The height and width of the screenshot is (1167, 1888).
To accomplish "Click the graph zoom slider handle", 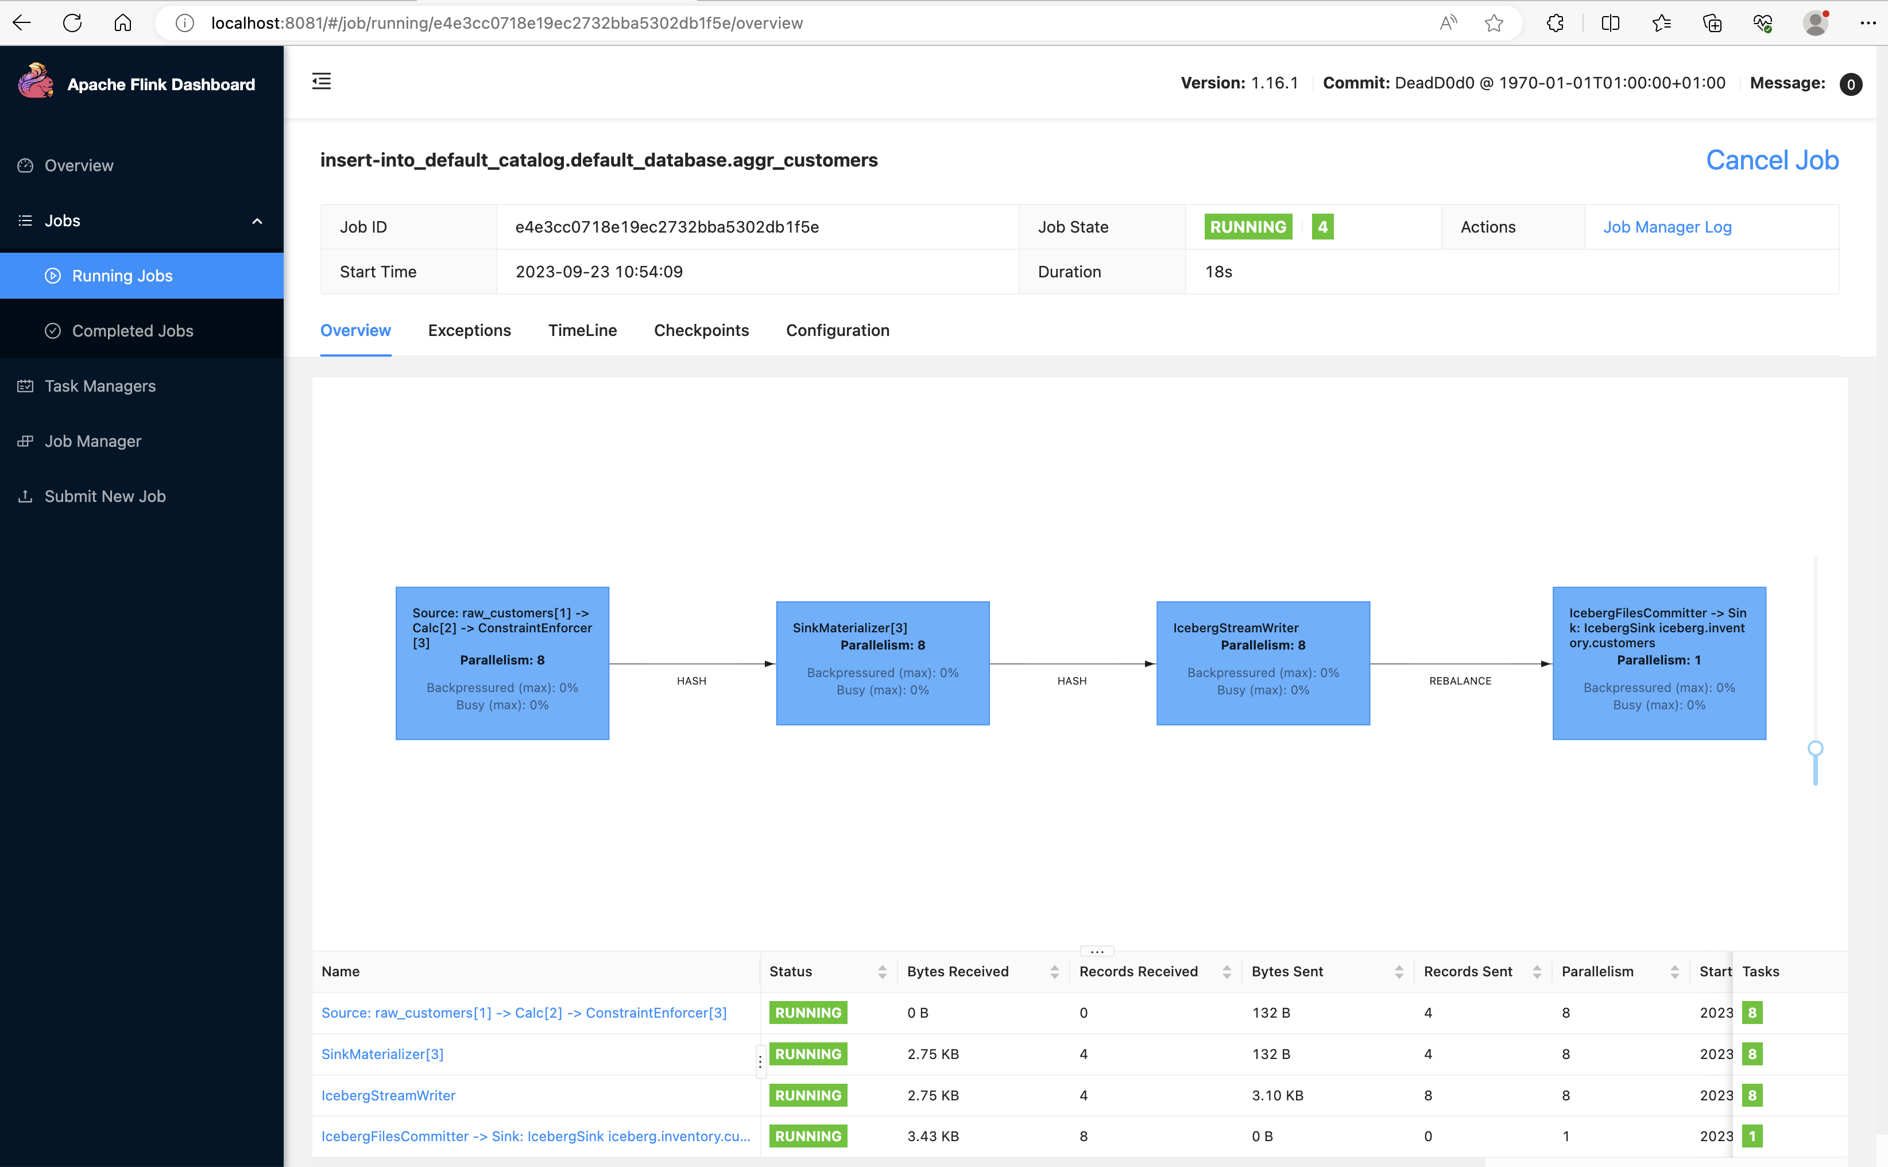I will pyautogui.click(x=1815, y=748).
